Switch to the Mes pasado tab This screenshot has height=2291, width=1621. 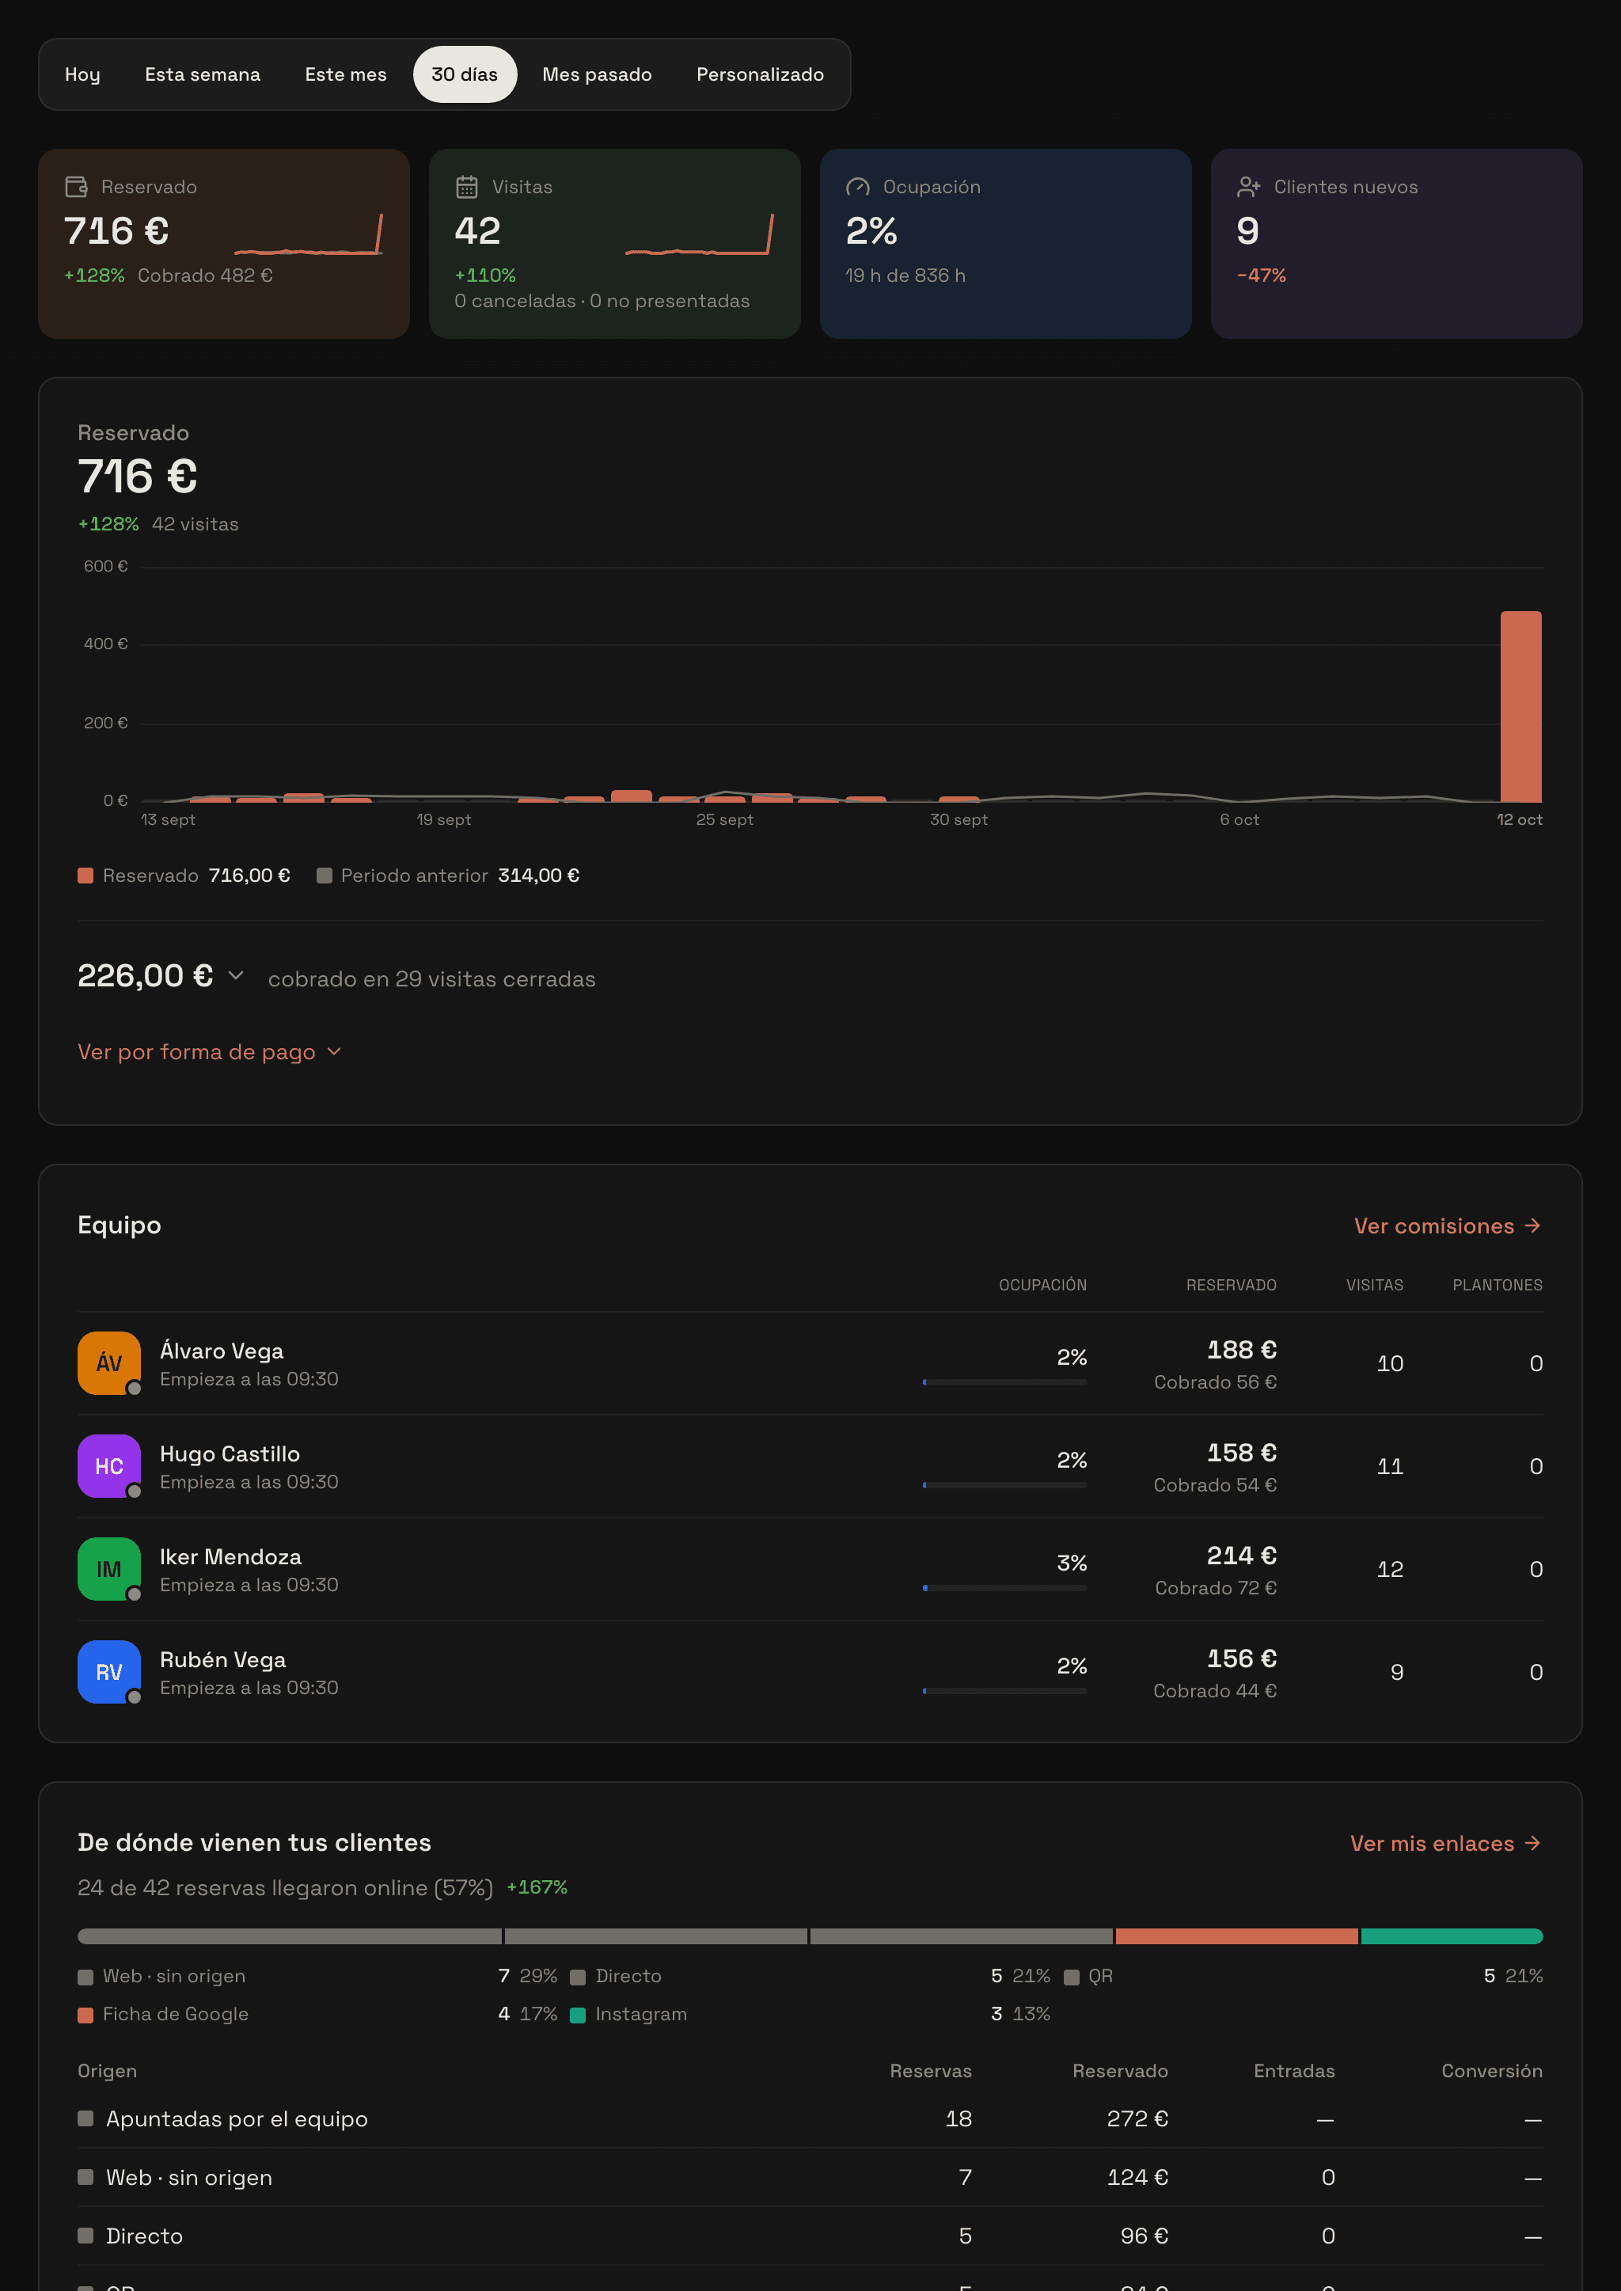point(597,74)
